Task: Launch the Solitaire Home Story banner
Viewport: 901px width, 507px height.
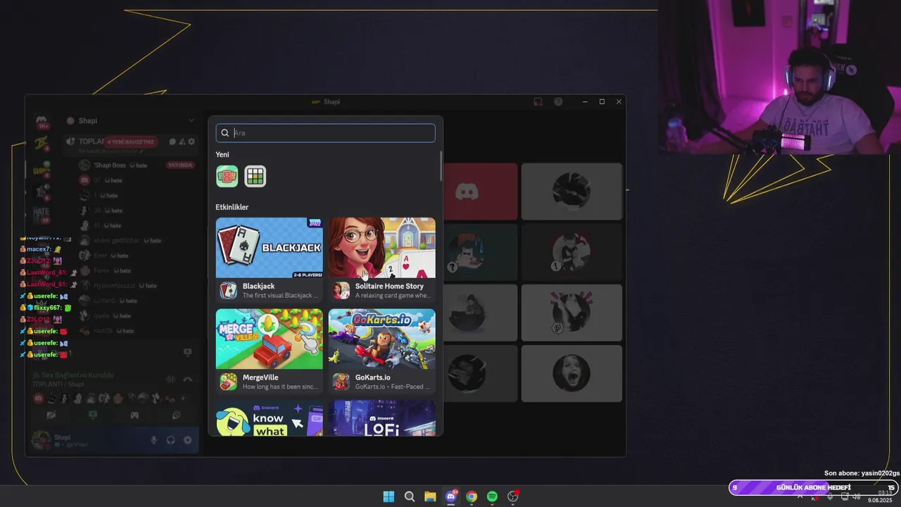Action: click(x=382, y=247)
